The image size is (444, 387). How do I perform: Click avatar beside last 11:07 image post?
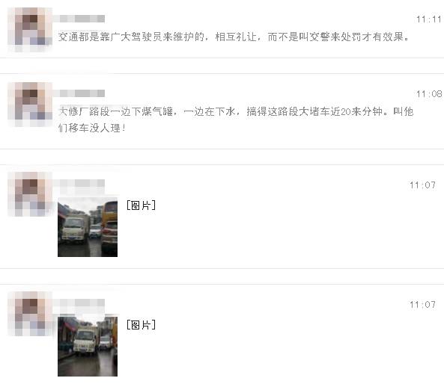(x=30, y=314)
